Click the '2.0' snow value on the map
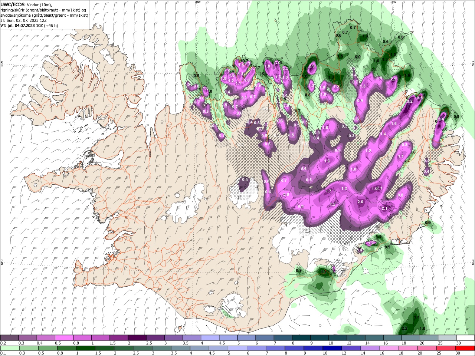This screenshot has width=475, height=356. (x=360, y=202)
